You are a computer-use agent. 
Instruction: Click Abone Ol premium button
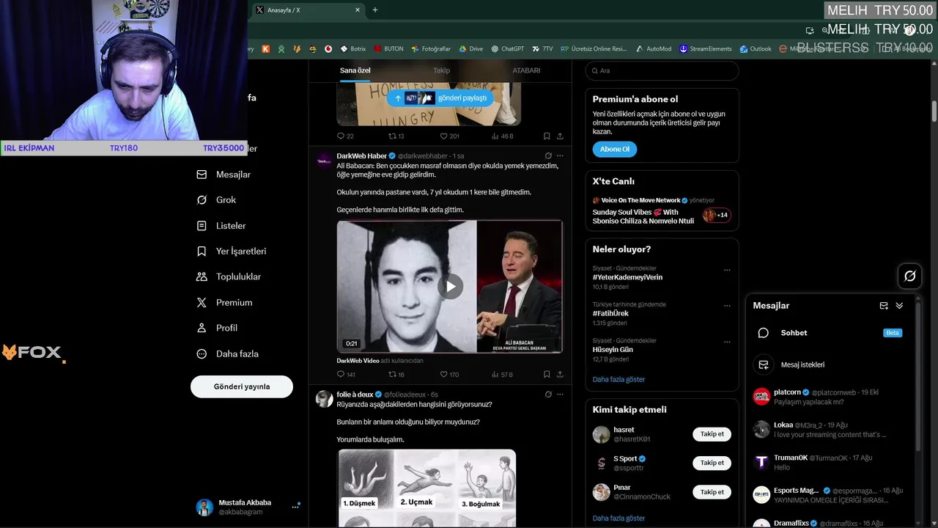point(615,149)
